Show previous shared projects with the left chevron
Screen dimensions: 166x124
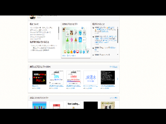(30, 79)
